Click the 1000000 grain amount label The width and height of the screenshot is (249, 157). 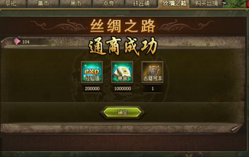pos(123,88)
